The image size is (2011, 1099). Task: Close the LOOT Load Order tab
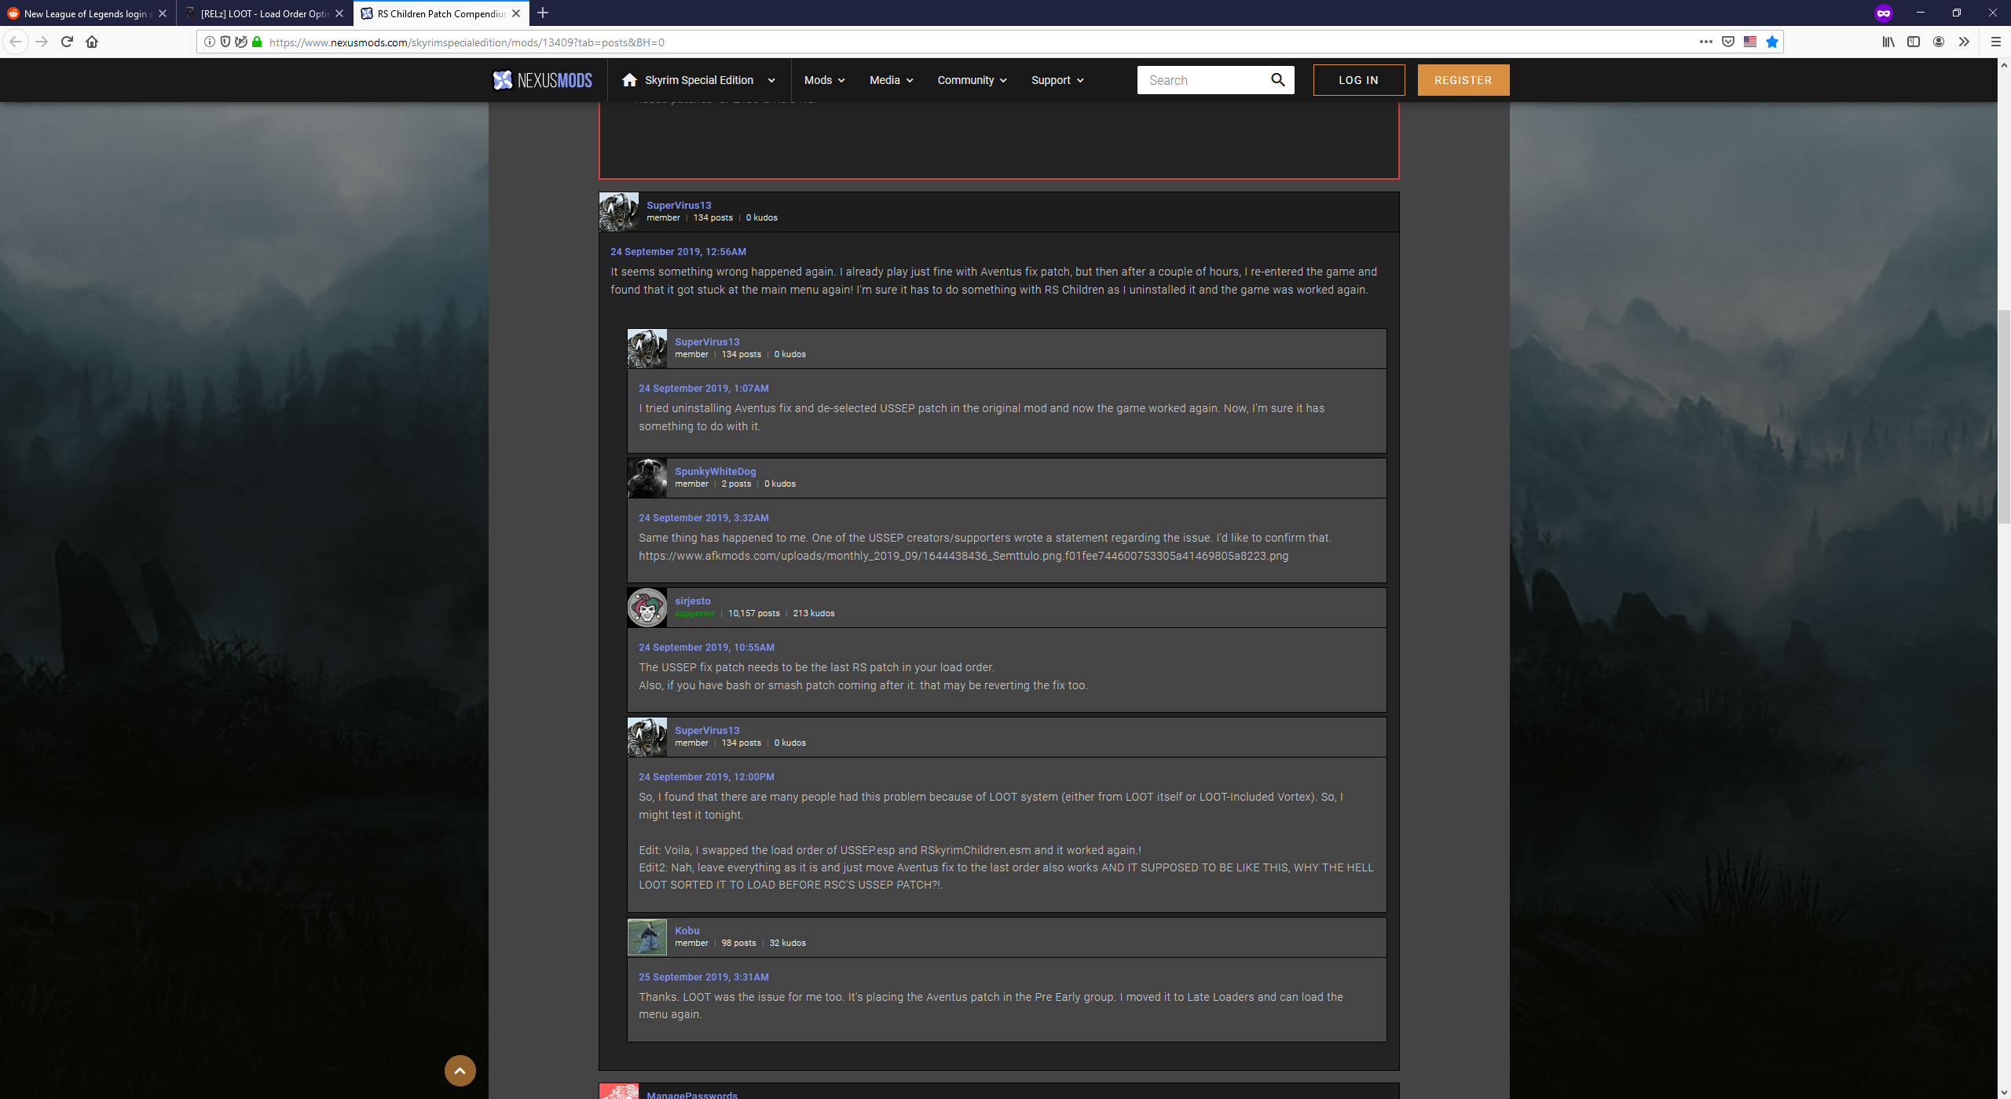click(339, 13)
